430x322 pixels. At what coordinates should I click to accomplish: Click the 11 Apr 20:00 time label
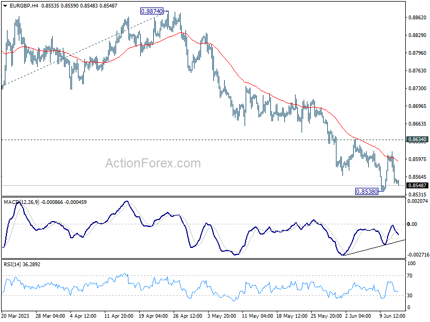click(x=119, y=316)
